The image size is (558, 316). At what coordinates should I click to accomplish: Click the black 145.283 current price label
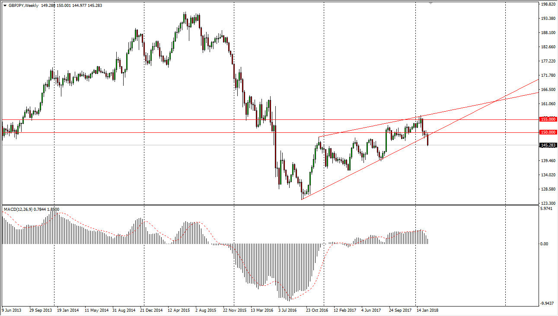[x=548, y=145]
